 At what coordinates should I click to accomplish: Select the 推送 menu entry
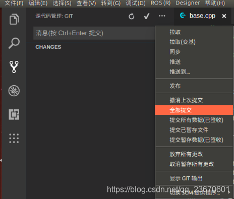click(194, 62)
